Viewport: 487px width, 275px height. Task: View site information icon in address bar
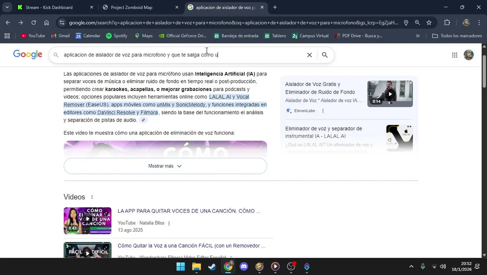pyautogui.click(x=62, y=23)
